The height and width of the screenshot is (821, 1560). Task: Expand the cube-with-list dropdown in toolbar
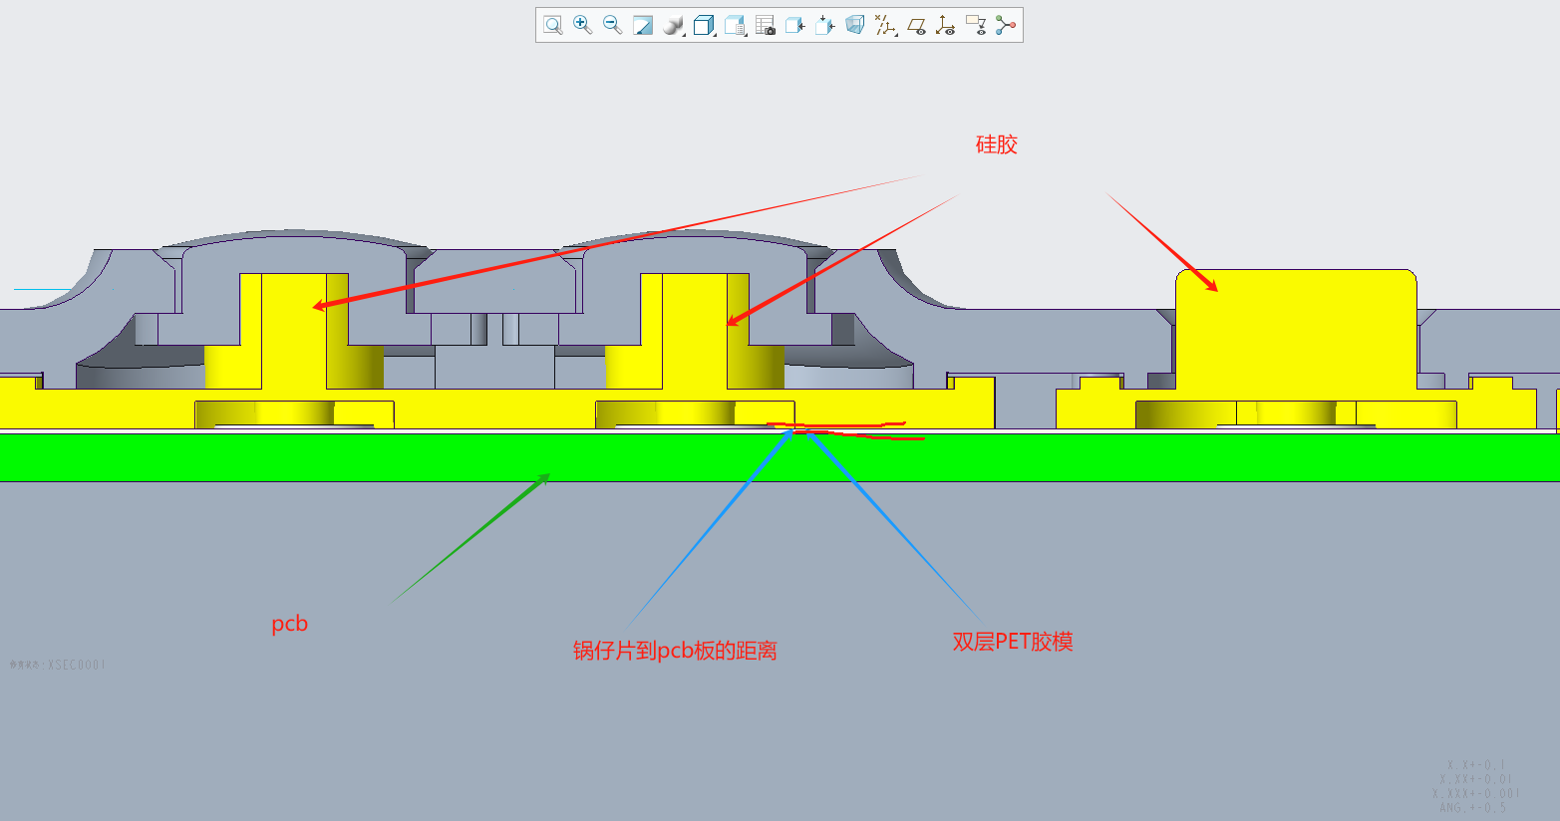(x=736, y=25)
